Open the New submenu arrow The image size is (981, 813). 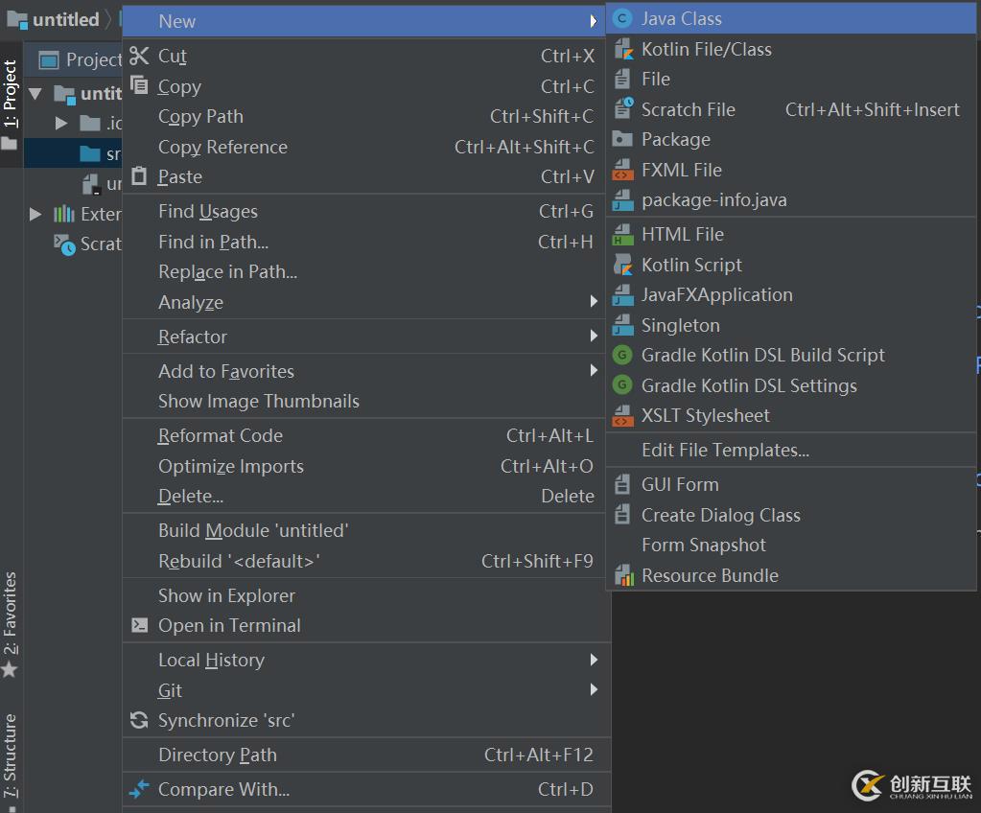tap(593, 21)
